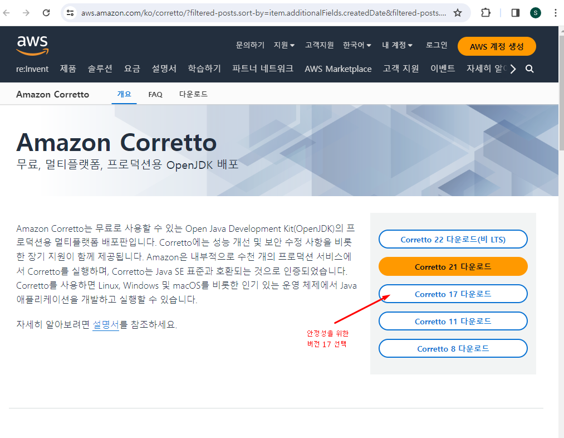
Task: Select the 개요 tab
Action: 124,94
